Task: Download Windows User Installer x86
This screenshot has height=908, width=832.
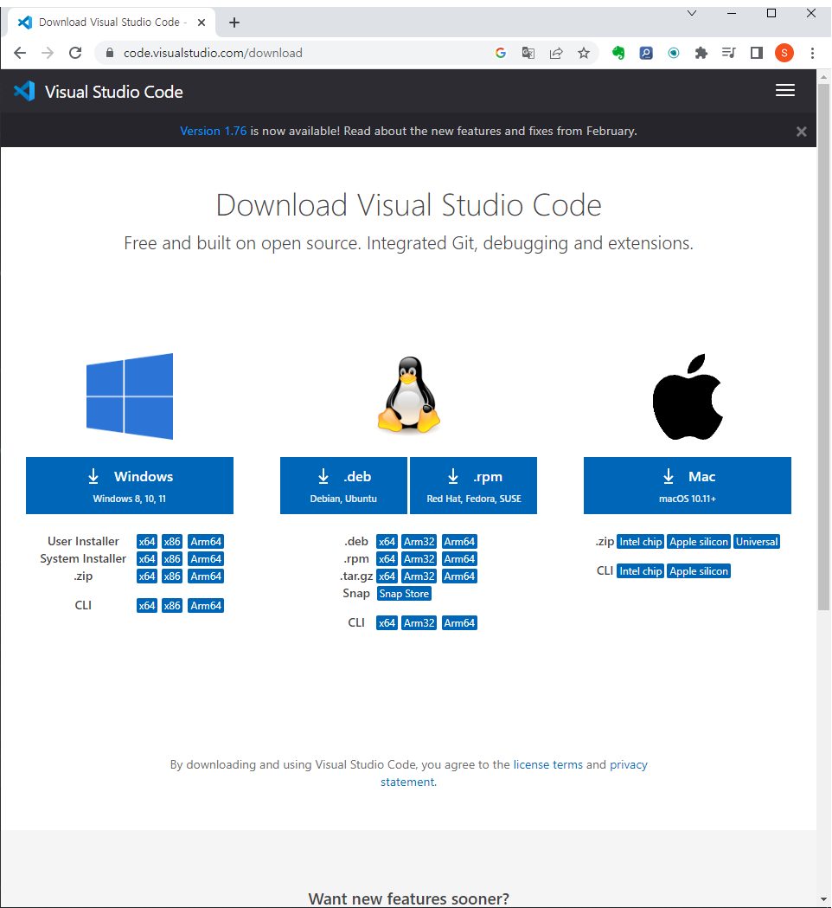Action: (x=172, y=542)
